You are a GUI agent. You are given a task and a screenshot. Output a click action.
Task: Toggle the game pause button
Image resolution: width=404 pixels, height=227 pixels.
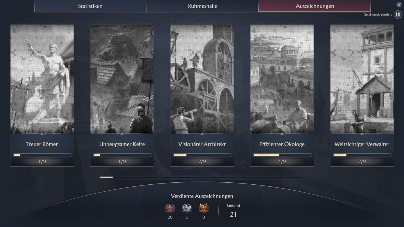(398, 15)
